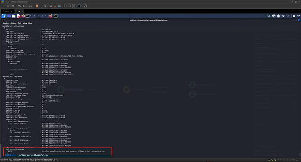301x162 pixels.
Task: Show or hide the VMware library sidebar
Action: (65, 6)
